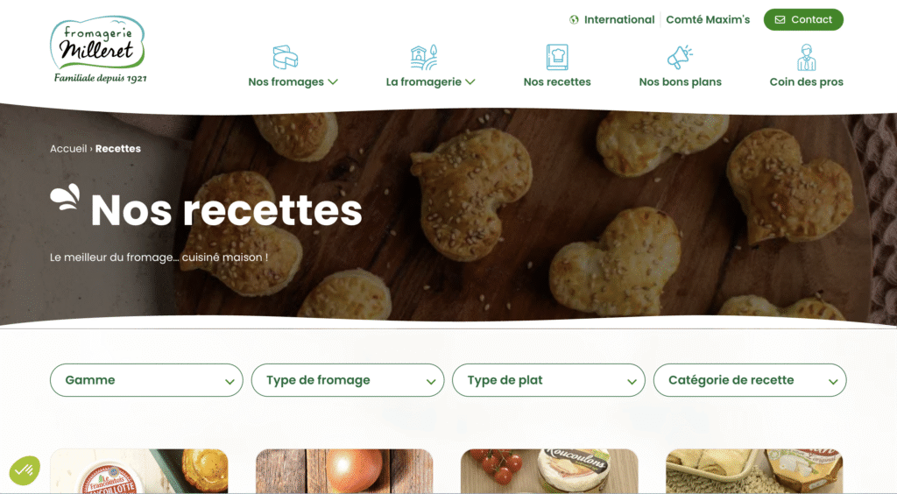
Task: Open the Catégorie de recette dropdown
Action: 750,380
